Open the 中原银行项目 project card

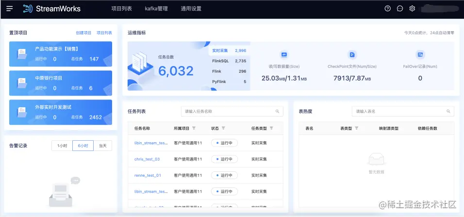click(61, 83)
